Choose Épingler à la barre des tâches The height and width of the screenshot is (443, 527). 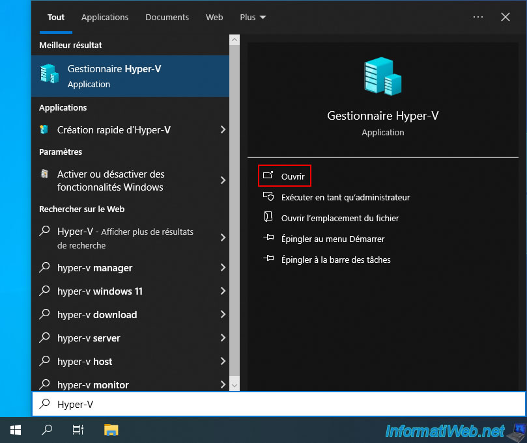(x=335, y=260)
